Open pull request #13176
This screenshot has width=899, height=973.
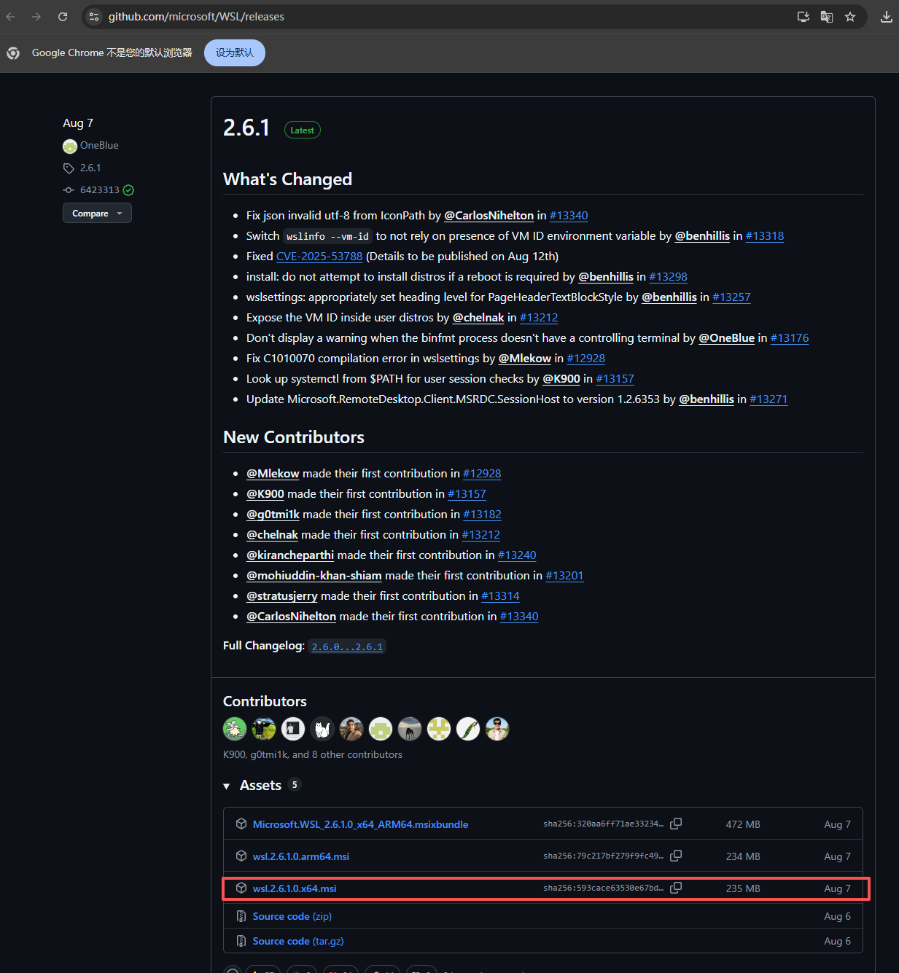[x=790, y=338]
